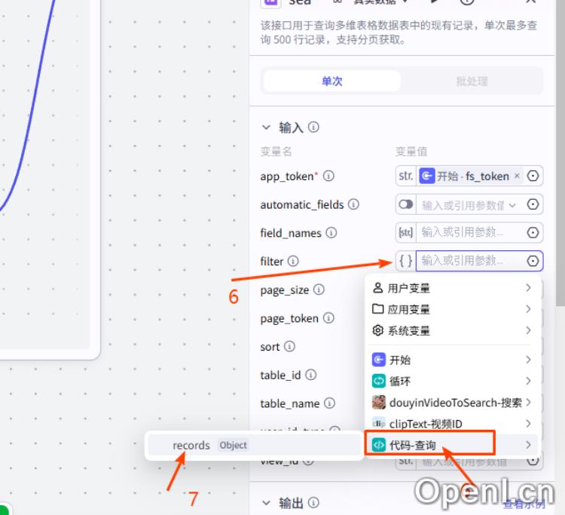Screen dimensions: 565x515
Task: Open 应用变量 submenu
Action: pyautogui.click(x=452, y=309)
